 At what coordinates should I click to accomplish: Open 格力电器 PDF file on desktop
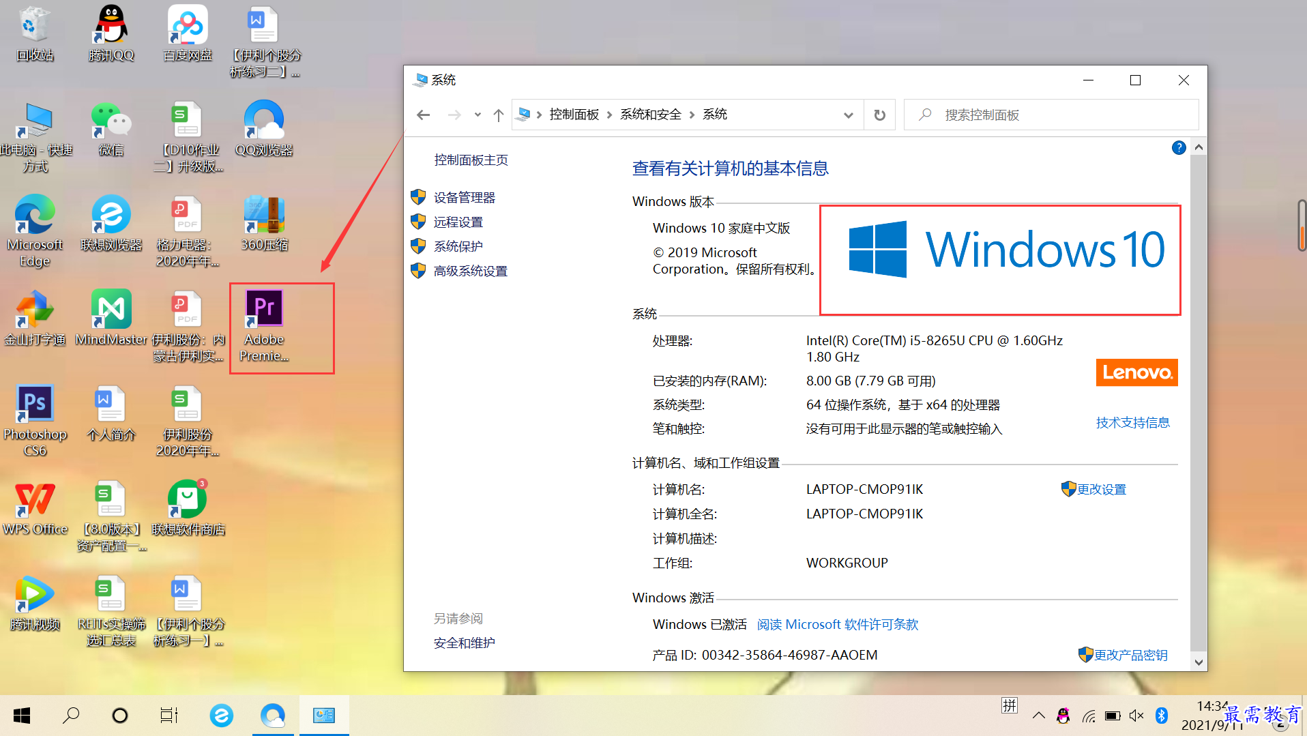click(x=188, y=231)
